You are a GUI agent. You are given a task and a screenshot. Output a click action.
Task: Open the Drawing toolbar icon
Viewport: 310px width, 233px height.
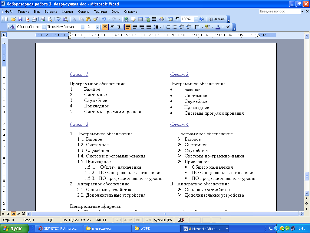tap(161, 19)
